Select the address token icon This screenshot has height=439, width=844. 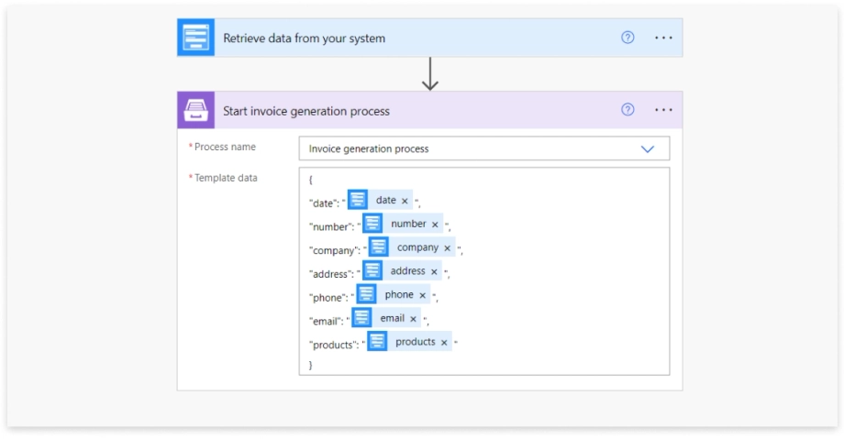coord(372,270)
